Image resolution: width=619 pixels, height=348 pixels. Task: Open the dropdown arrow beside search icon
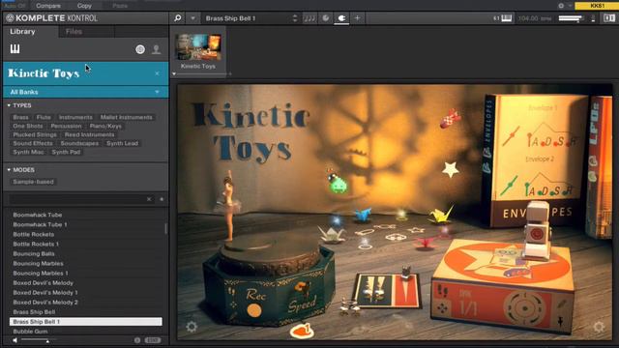point(192,18)
